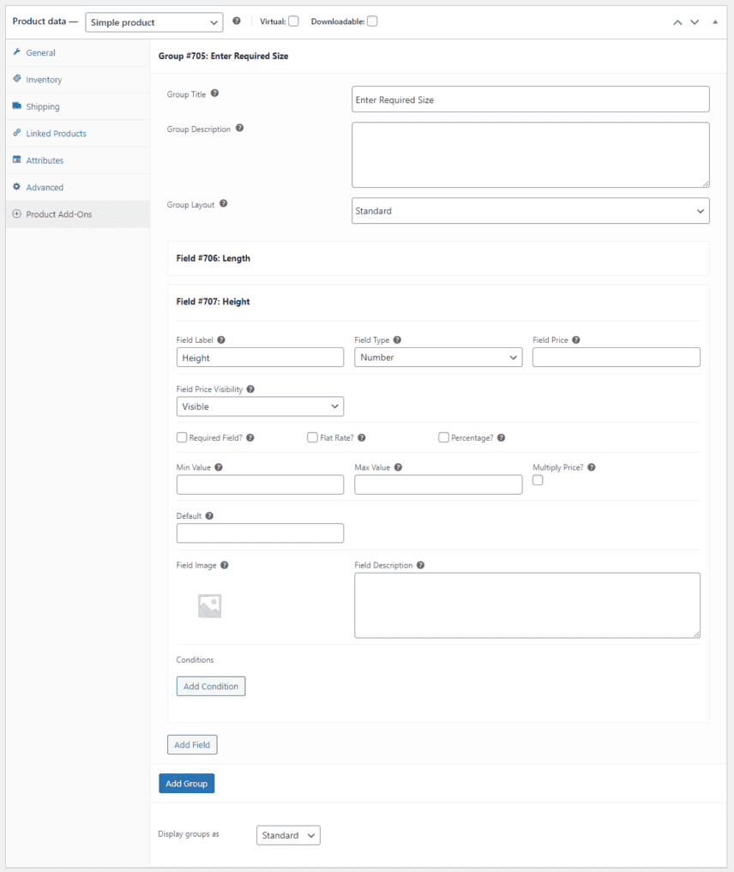Collapse the Product data panel using the triangle
The height and width of the screenshot is (872, 734).
tap(715, 21)
